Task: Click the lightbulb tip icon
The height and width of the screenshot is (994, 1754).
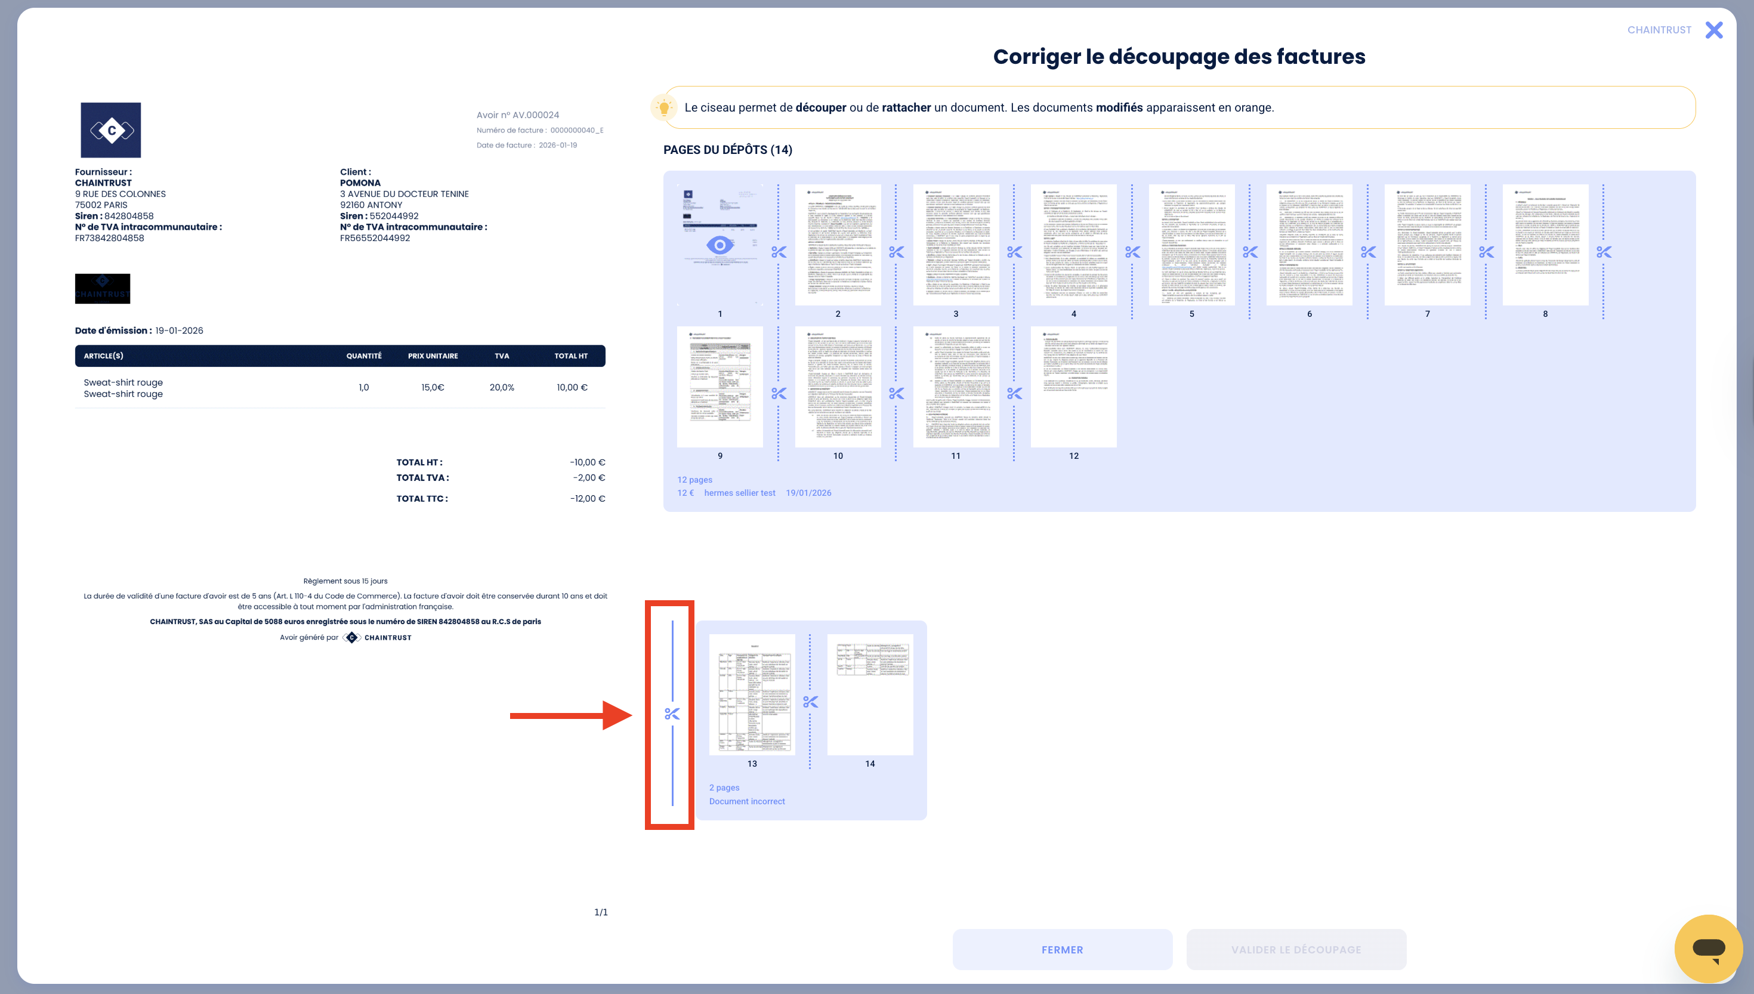Action: tap(663, 107)
